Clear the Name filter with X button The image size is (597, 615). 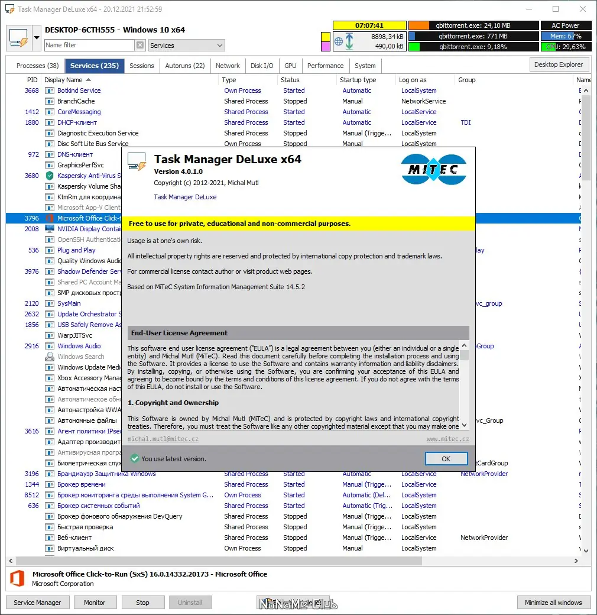click(x=140, y=45)
